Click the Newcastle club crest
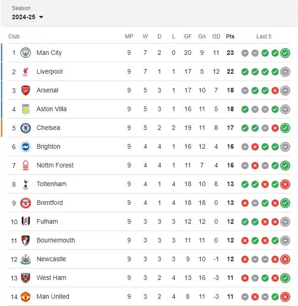This screenshot has height=306, width=298. tap(26, 259)
